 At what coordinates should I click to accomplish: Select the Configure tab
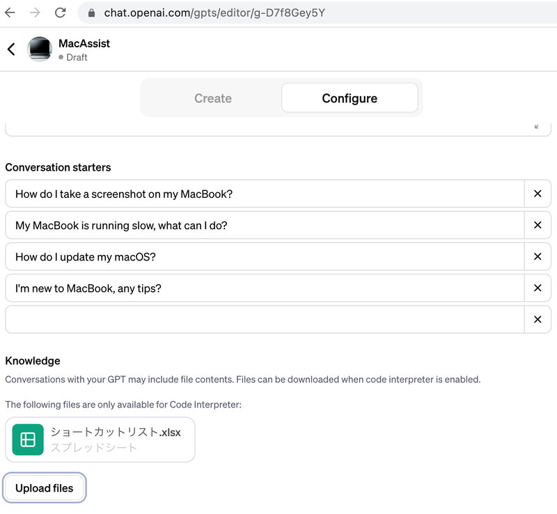click(350, 98)
